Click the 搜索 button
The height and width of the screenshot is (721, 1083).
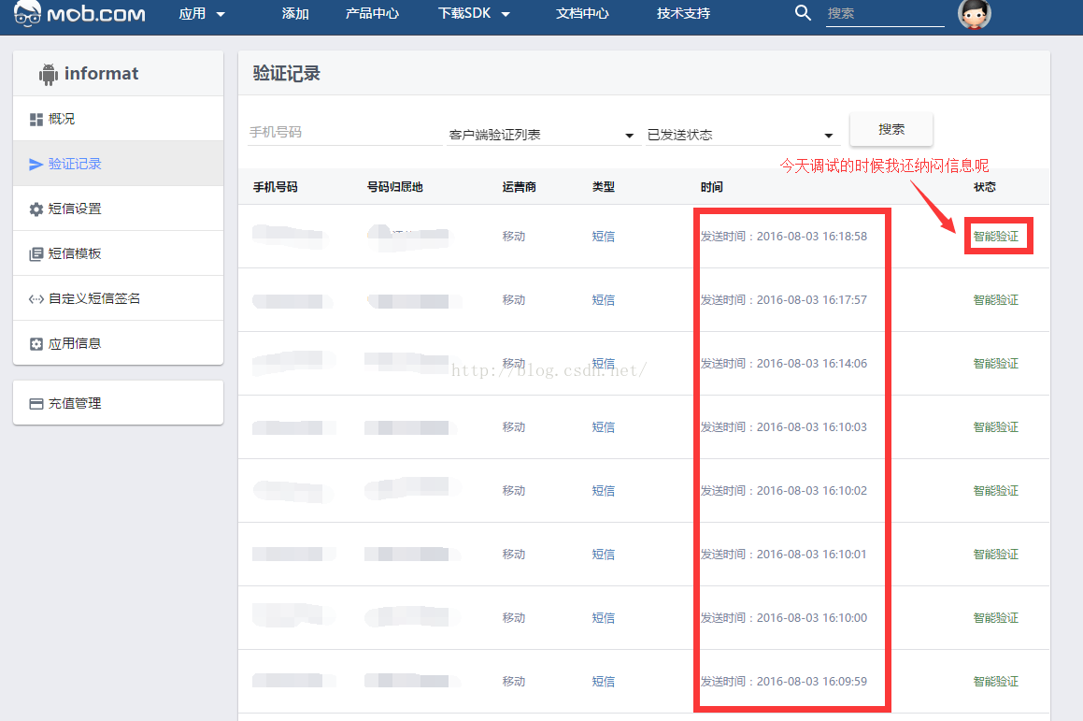pos(891,129)
